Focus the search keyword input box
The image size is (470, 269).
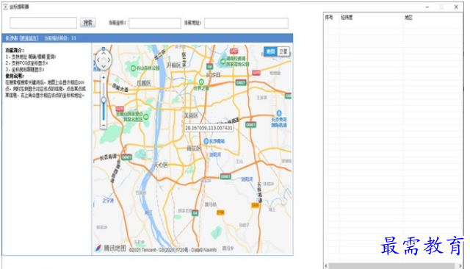pos(43,23)
